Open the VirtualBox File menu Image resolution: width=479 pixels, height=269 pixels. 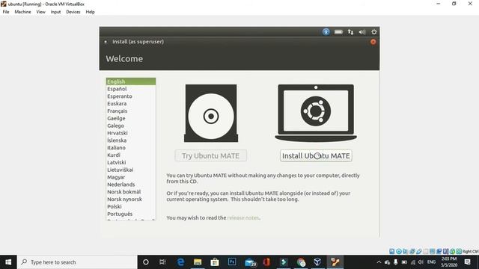[6, 12]
